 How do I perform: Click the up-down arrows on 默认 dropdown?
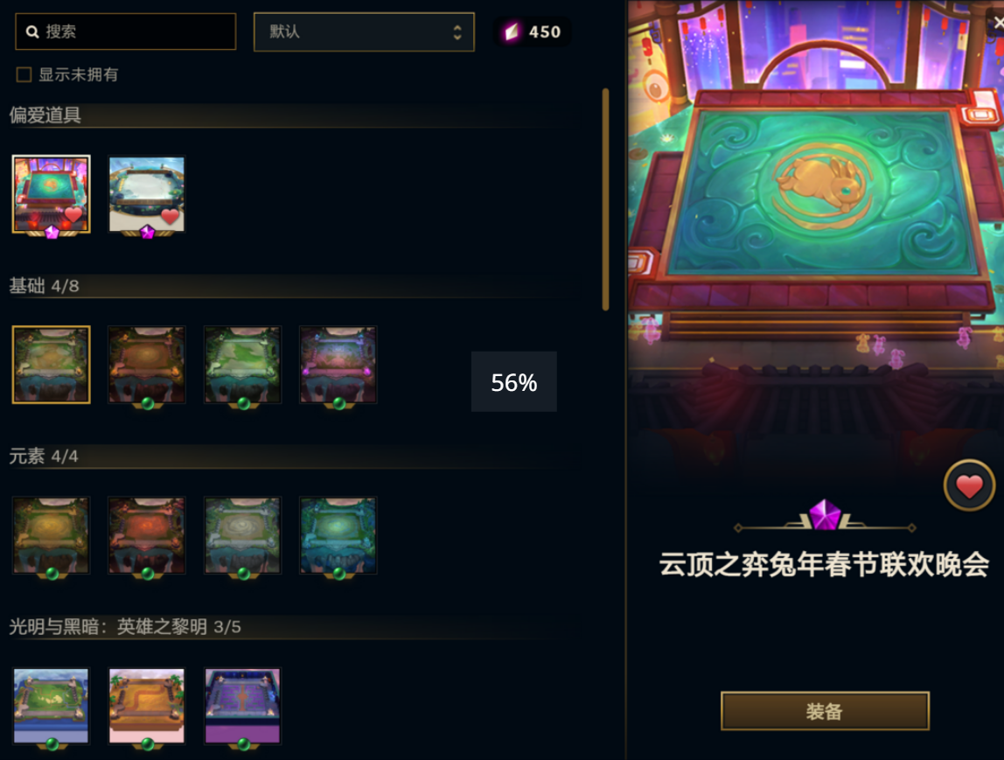click(457, 32)
